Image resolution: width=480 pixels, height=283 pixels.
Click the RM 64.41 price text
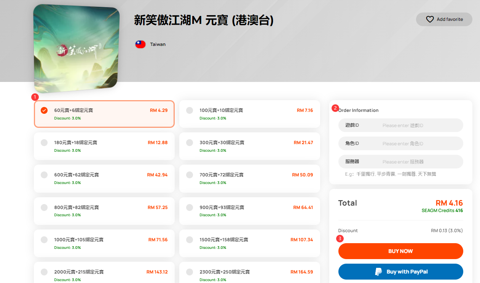point(303,208)
